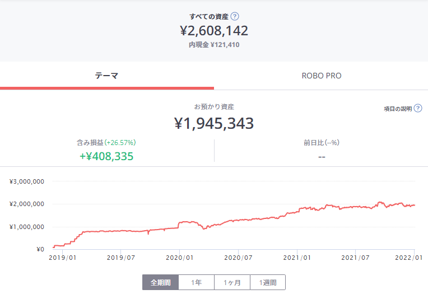The width and height of the screenshot is (428, 294).
Task: Click the total assets ¥2,608,142 amount
Action: tap(214, 31)
